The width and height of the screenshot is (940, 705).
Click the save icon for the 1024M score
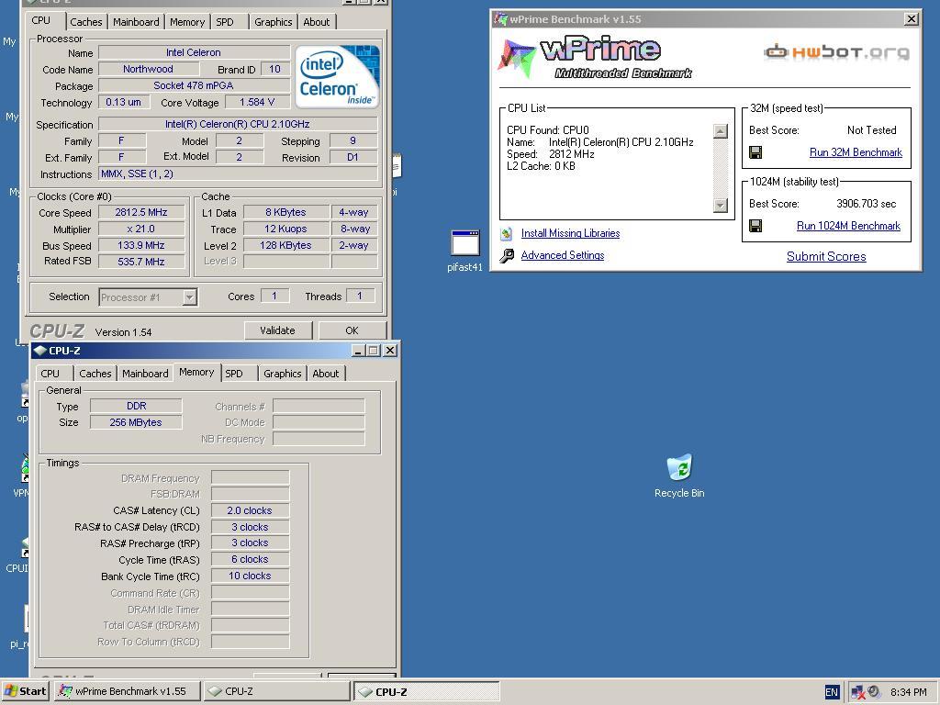[x=755, y=226]
